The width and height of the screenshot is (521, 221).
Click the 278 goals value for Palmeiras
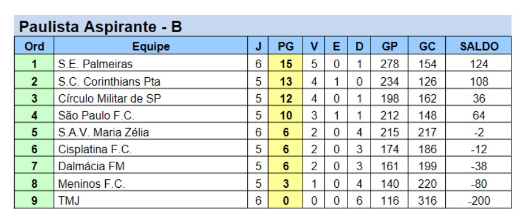[389, 64]
